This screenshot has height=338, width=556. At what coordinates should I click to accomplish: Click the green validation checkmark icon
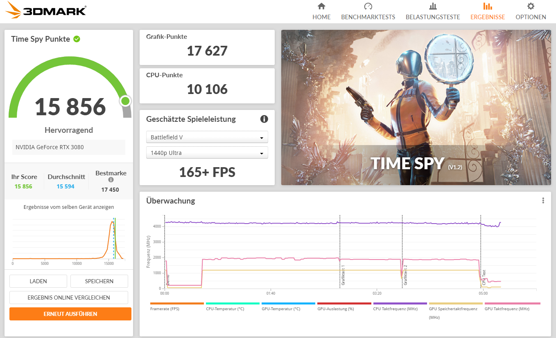(x=77, y=39)
